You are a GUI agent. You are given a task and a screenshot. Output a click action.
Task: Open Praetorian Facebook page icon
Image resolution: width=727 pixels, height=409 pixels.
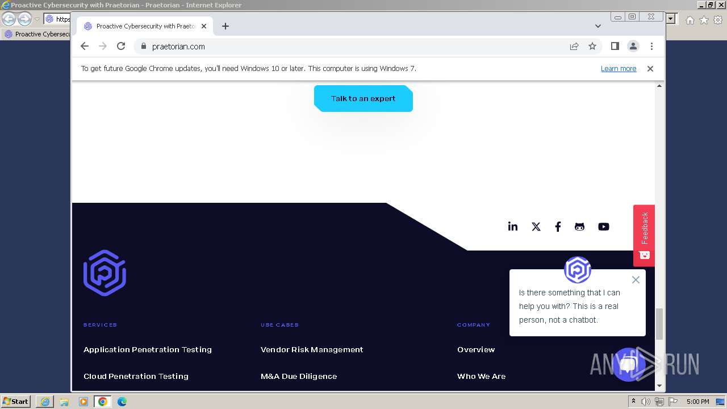coord(558,227)
